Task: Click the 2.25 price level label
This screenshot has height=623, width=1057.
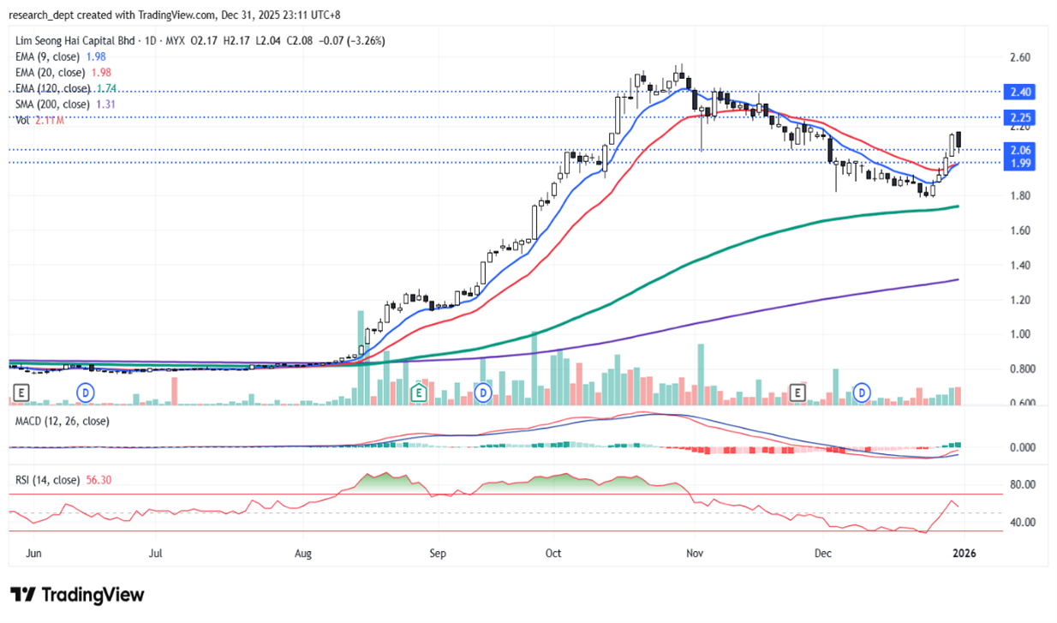Action: point(1023,117)
